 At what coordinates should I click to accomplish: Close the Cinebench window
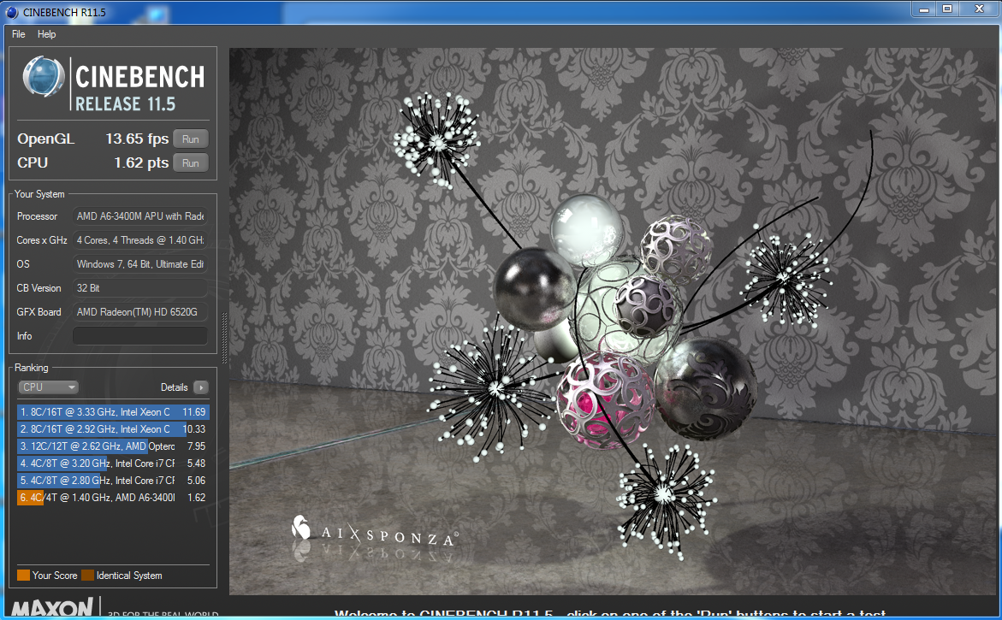coord(979,9)
